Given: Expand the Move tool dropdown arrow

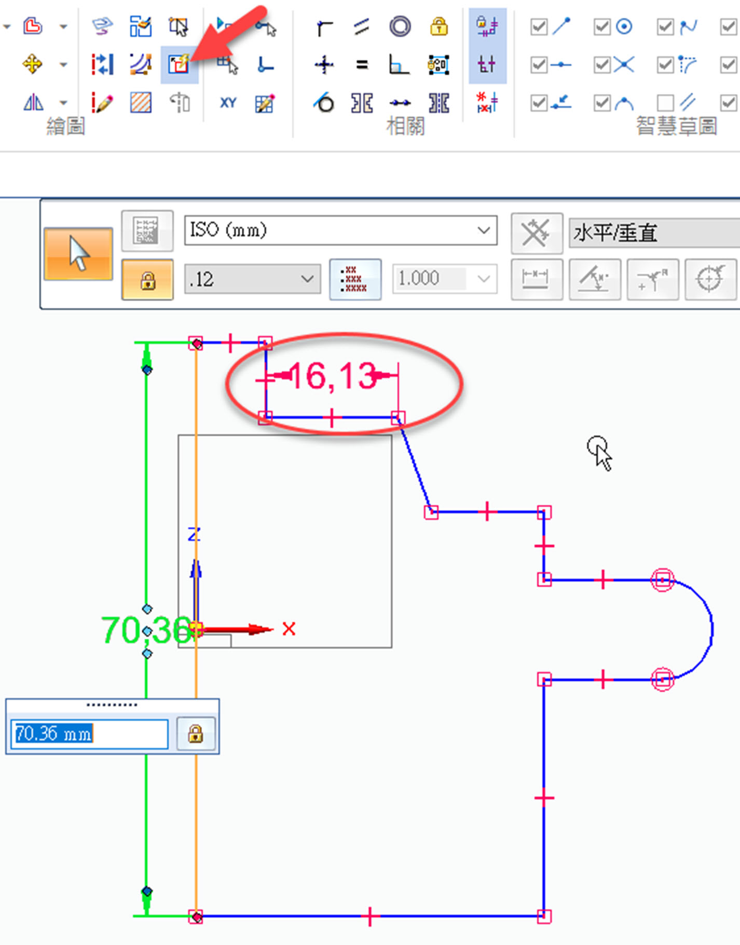Looking at the screenshot, I should 63,65.
